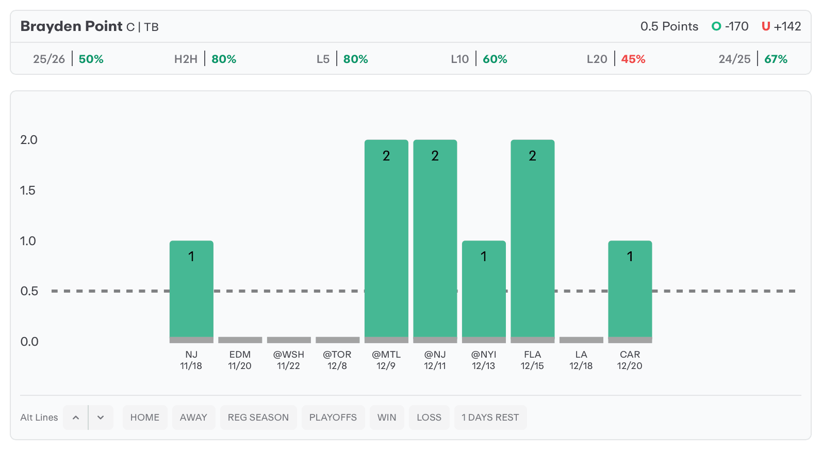Decrease alt line with down chevron
This screenshot has height=449, width=822.
pos(101,418)
